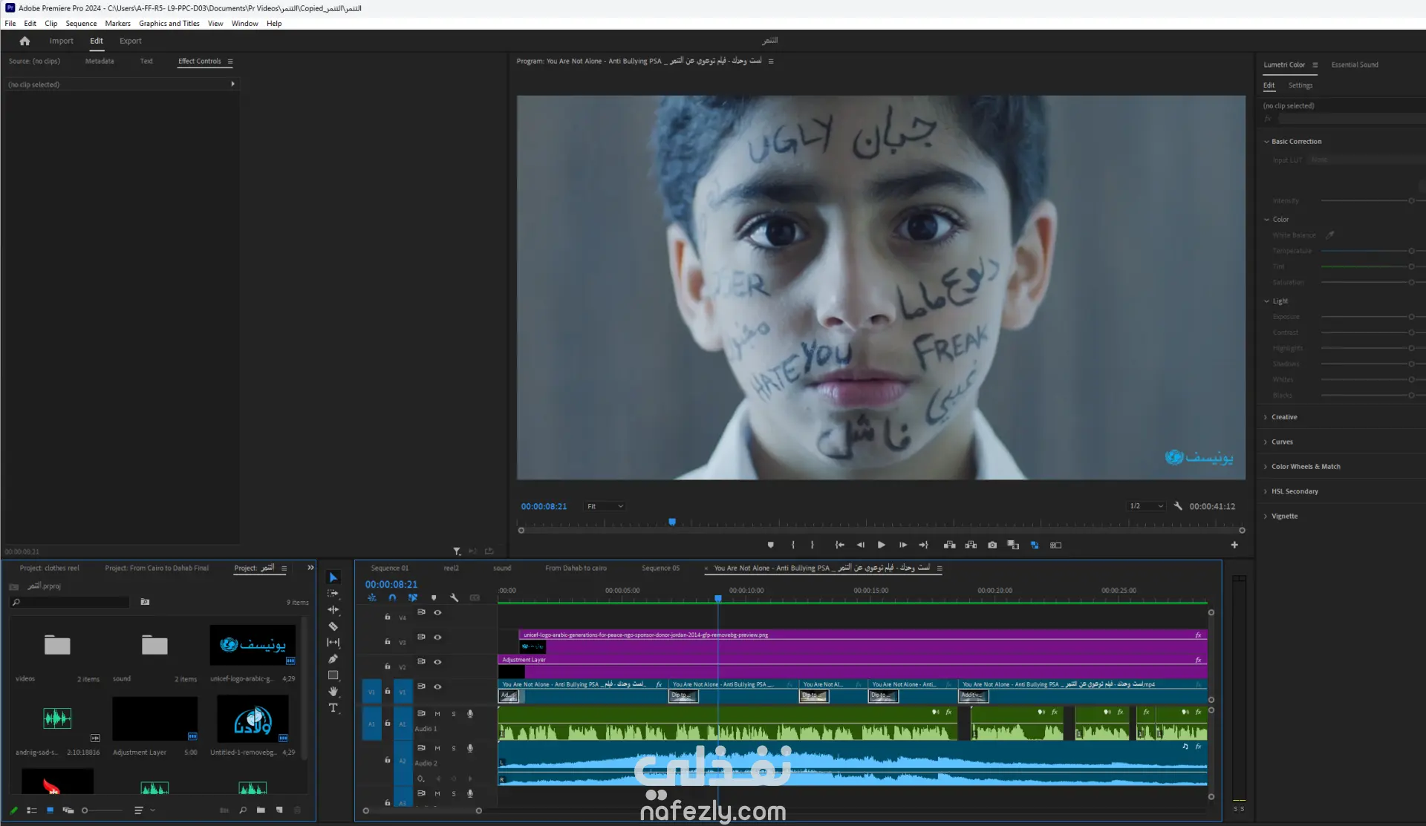This screenshot has height=826, width=1426.
Task: Click the Lumetri Temperature slider handle
Action: click(1411, 251)
